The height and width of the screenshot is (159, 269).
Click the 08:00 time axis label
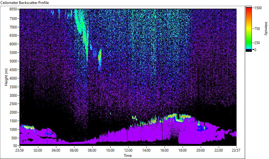(92, 150)
